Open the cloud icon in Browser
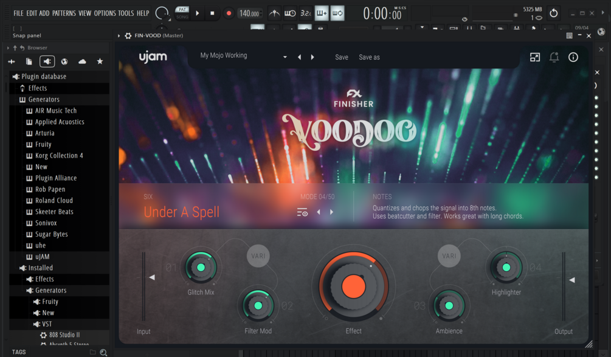The width and height of the screenshot is (611, 357). (82, 61)
